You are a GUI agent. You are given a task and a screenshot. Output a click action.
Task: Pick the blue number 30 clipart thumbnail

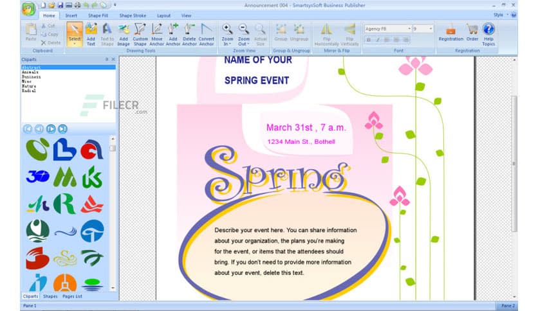[x=37, y=177]
